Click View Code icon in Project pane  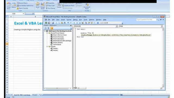tap(45, 28)
